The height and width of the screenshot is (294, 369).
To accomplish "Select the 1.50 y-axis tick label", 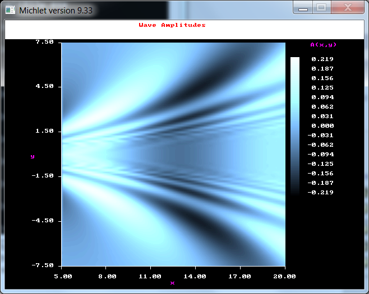I will click(x=44, y=131).
